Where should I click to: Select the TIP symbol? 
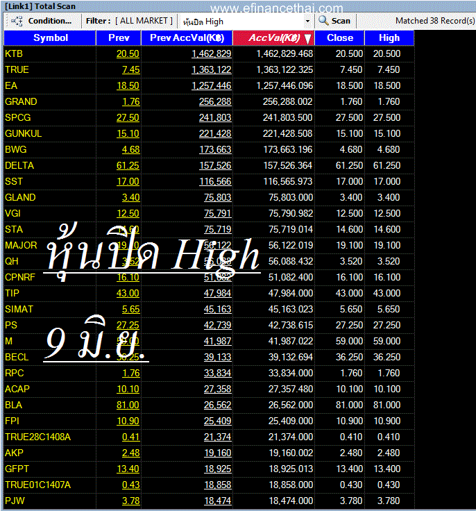pos(12,293)
